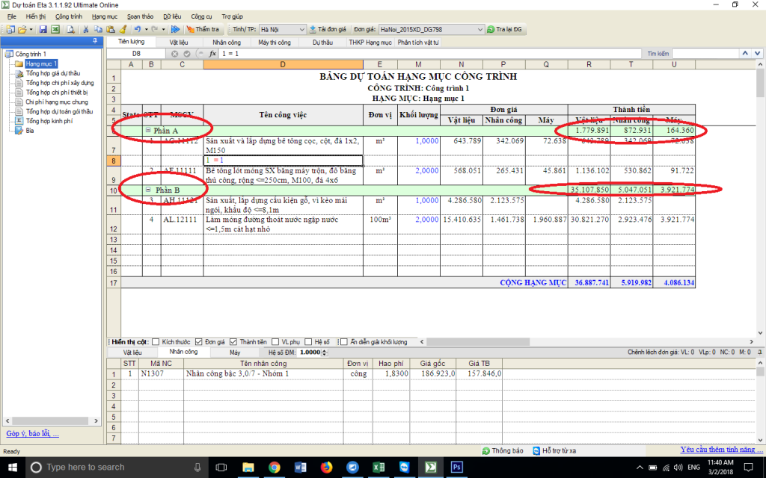Click the Thẩm tra toolbar button
The height and width of the screenshot is (478, 766).
[x=202, y=29]
